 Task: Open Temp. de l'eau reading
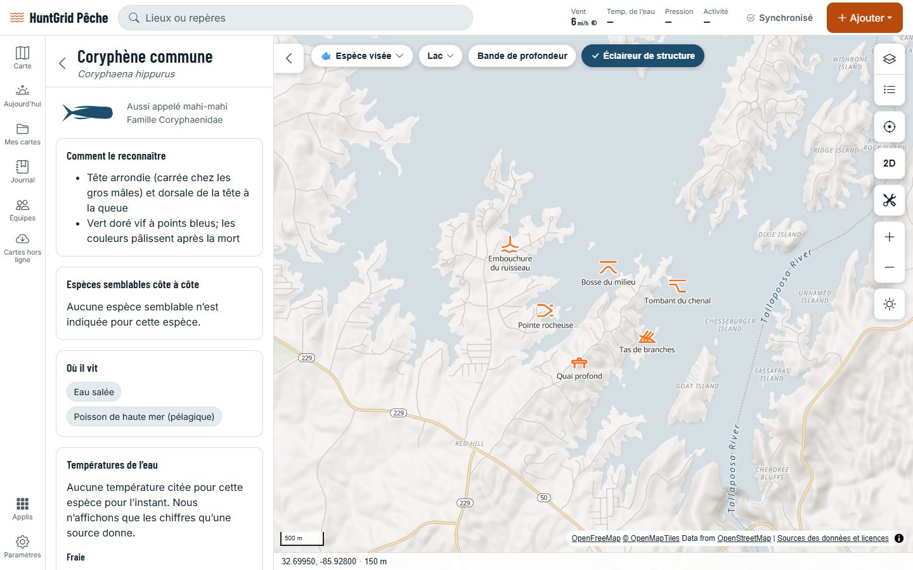630,17
